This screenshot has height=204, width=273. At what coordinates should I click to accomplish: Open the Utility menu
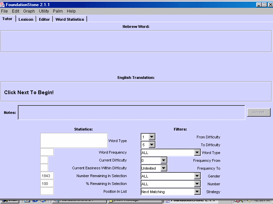[x=44, y=11]
